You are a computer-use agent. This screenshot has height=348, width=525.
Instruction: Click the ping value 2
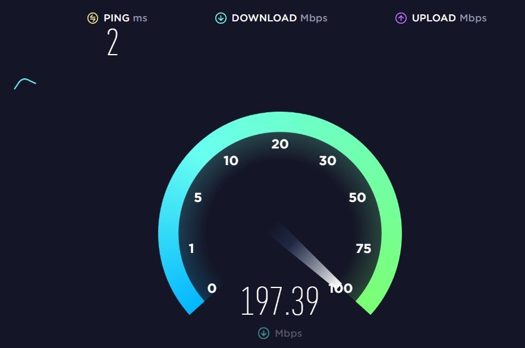coord(112,42)
